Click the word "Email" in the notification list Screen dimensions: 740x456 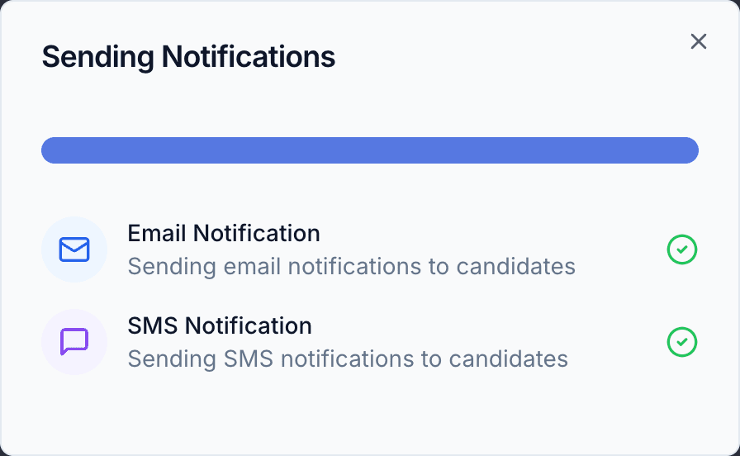pos(157,233)
